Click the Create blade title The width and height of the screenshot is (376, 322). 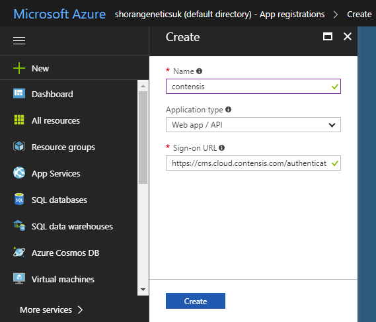pos(183,37)
